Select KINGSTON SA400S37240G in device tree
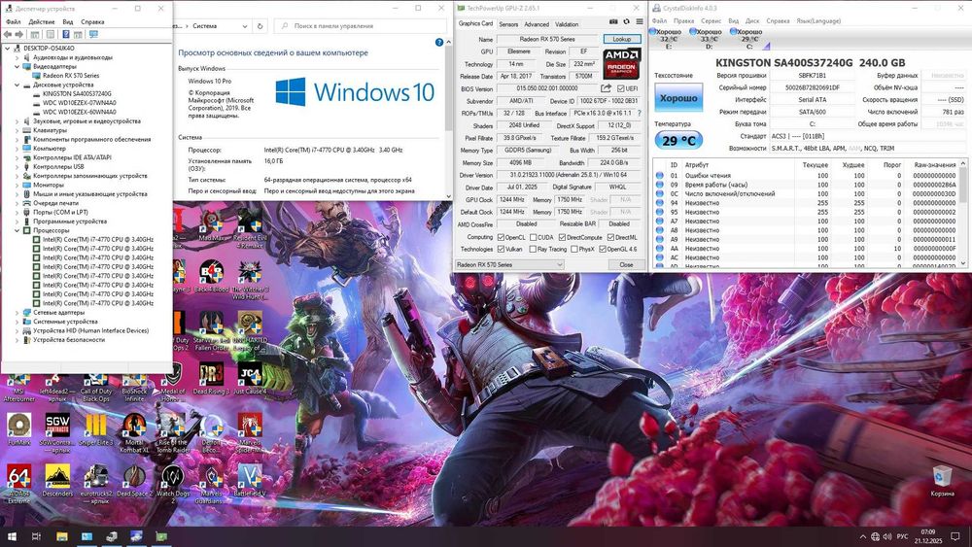This screenshot has width=972, height=547. point(77,93)
